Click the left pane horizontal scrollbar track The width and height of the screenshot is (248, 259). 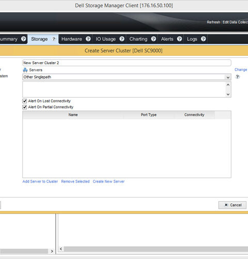coord(24,251)
